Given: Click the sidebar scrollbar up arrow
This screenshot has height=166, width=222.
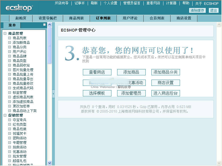Looking at the screenshot, I should [x=49, y=25].
